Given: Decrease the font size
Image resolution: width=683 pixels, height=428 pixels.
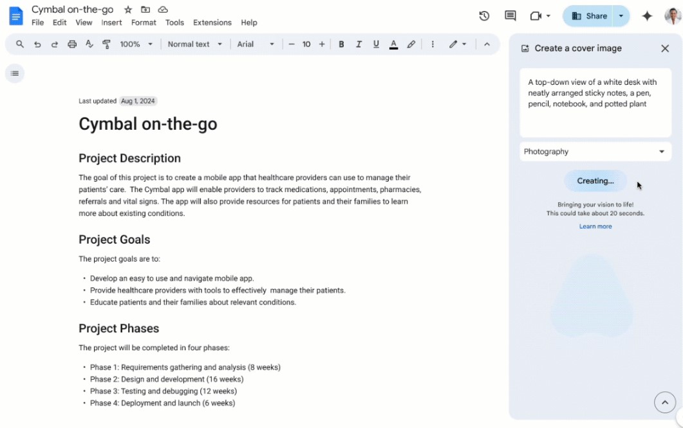Looking at the screenshot, I should pos(292,44).
